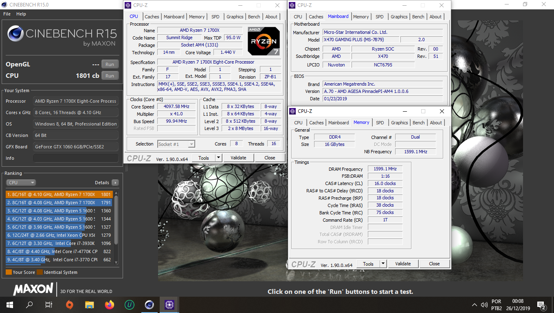554x313 pixels.
Task: Select i7-4770K ranking entry 822
Action: point(59,251)
